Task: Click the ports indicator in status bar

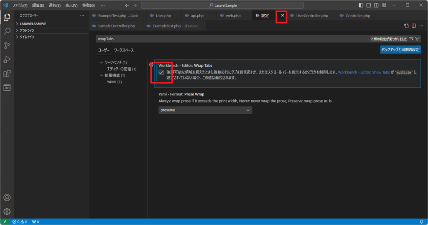Action: 36,222
